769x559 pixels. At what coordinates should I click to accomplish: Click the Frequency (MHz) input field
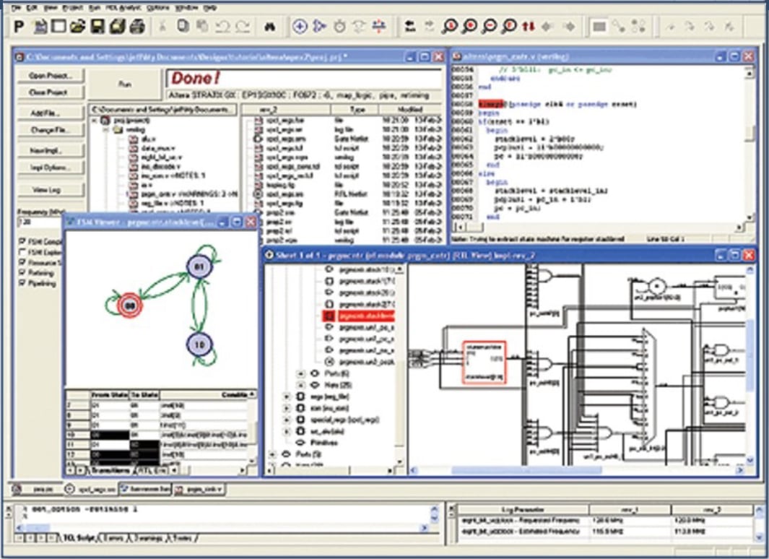tap(36, 223)
